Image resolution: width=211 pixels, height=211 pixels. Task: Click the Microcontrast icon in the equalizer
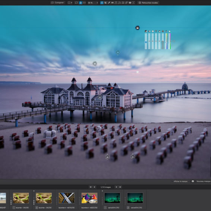(152, 31)
